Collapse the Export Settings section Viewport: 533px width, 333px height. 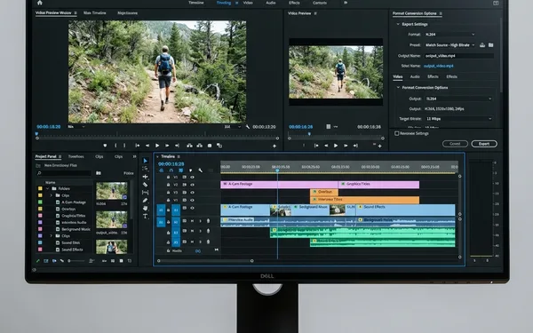tap(398, 24)
